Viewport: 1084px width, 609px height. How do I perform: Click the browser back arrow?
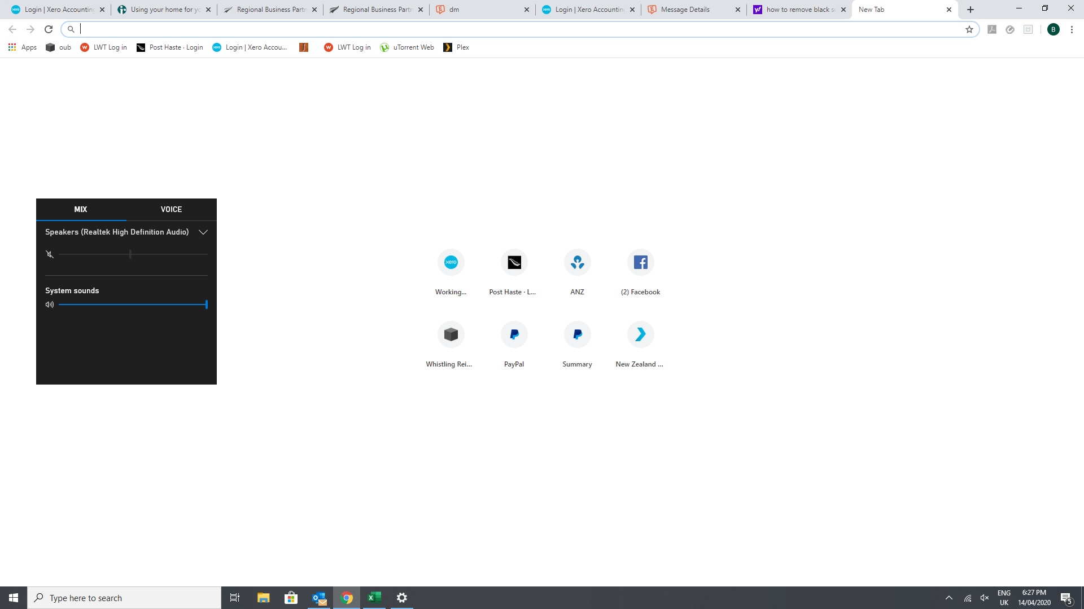(x=12, y=29)
